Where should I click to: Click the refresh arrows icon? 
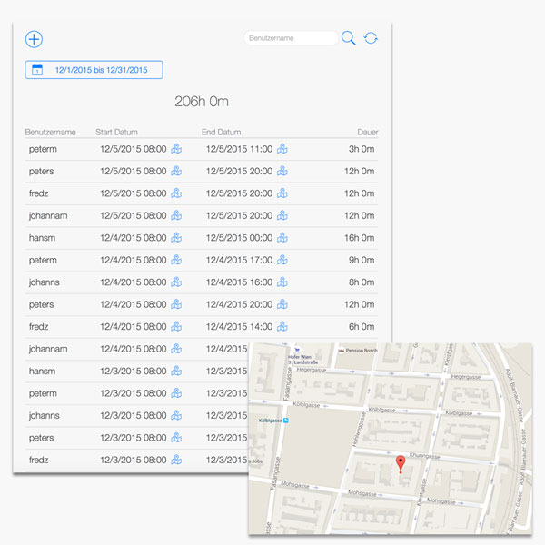pos(371,38)
